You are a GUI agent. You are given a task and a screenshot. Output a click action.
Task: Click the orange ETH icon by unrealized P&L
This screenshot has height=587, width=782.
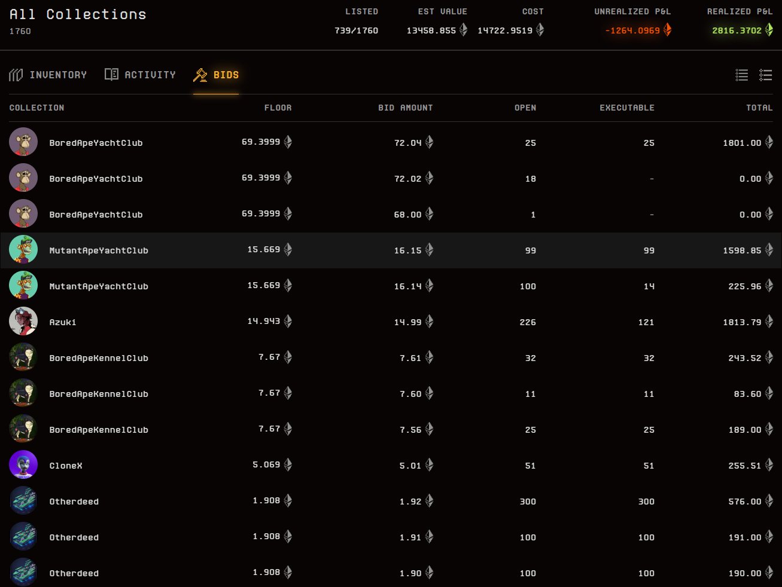click(x=667, y=29)
